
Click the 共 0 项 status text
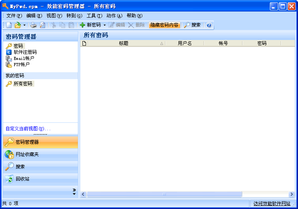pos(10,204)
